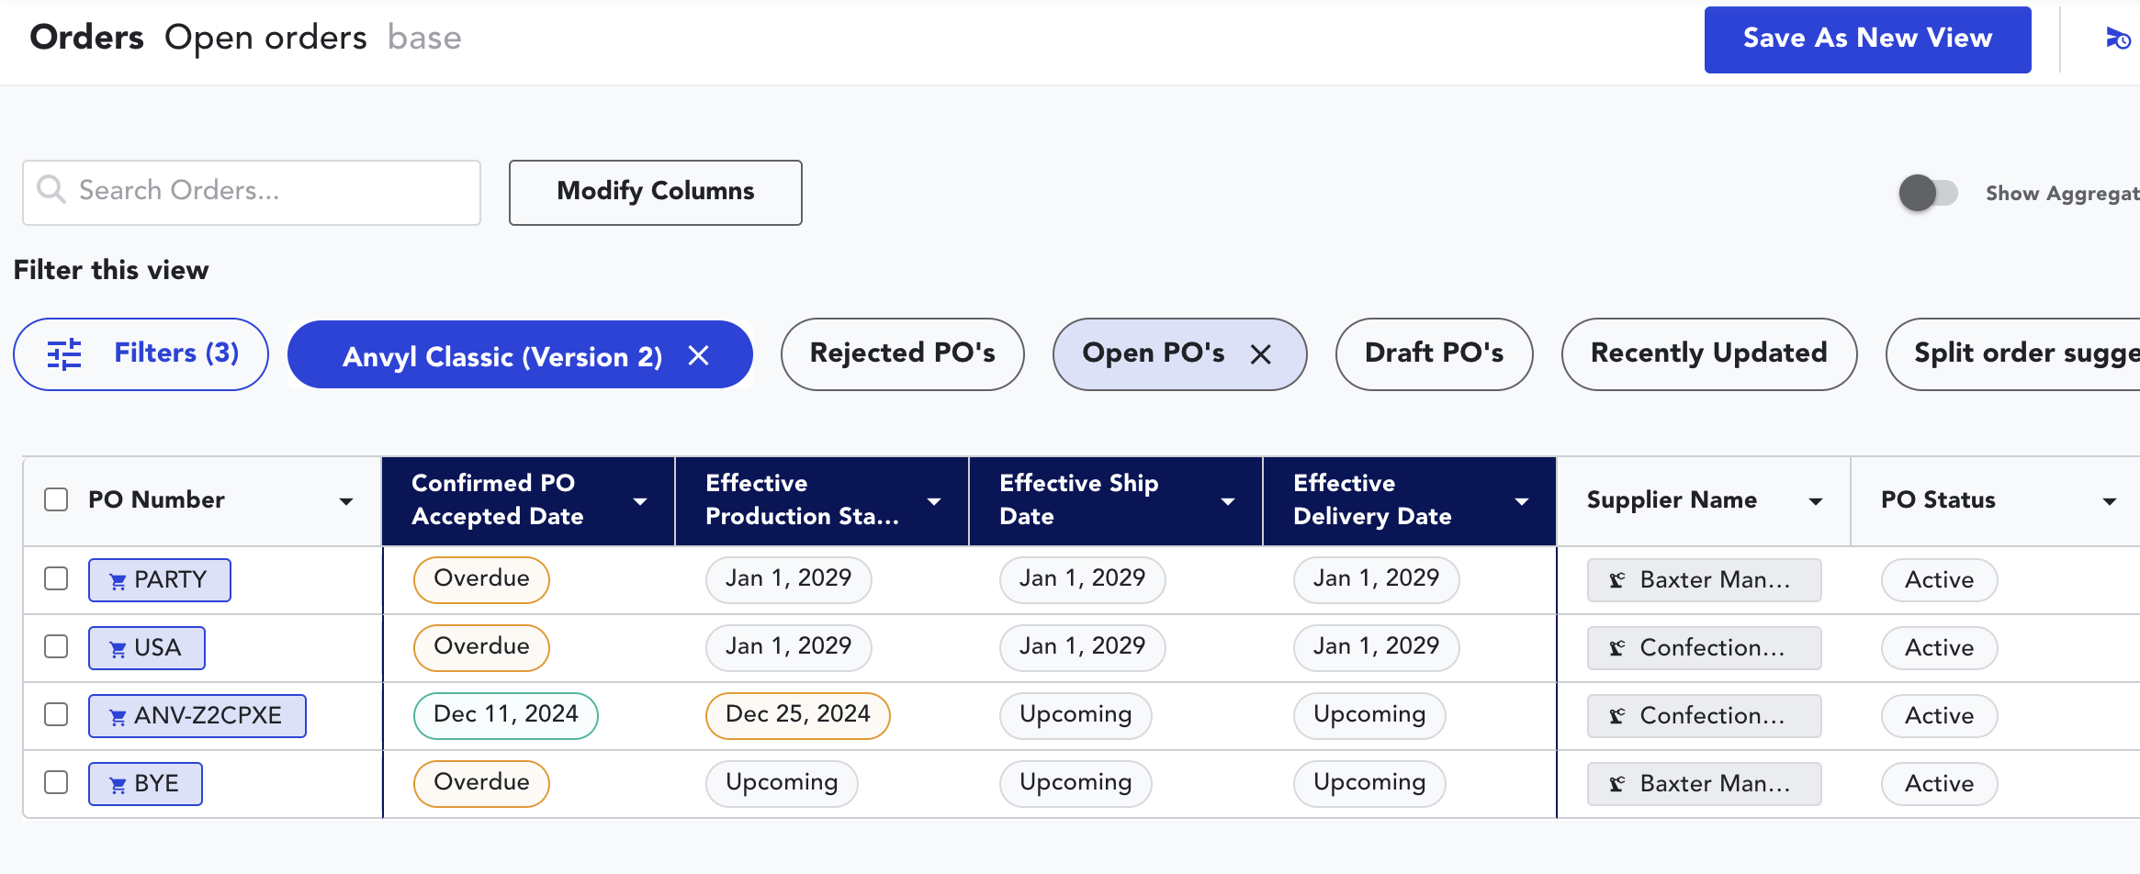This screenshot has height=874, width=2140.
Task: Click Active status in PARTY row
Action: pyautogui.click(x=1940, y=580)
